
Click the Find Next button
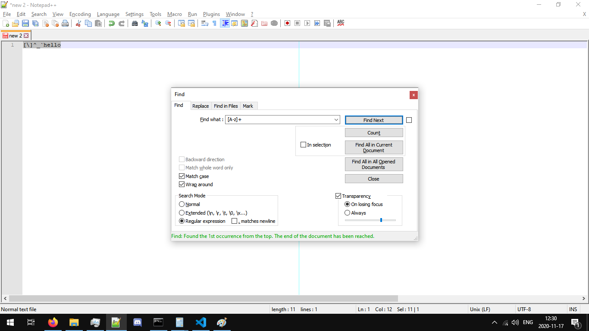(x=374, y=120)
